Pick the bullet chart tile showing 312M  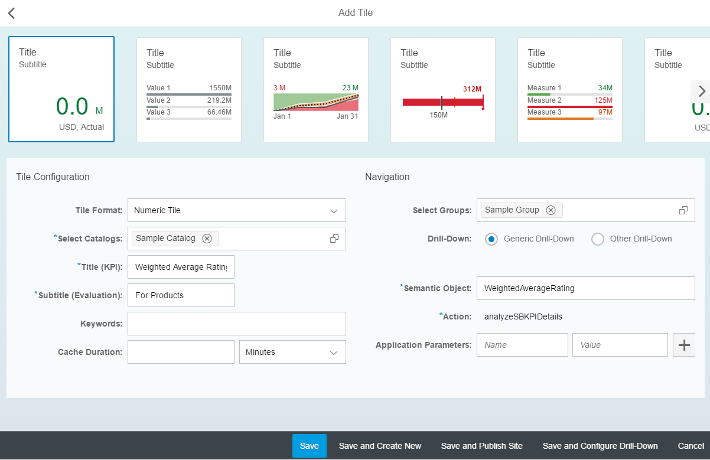[x=443, y=90]
